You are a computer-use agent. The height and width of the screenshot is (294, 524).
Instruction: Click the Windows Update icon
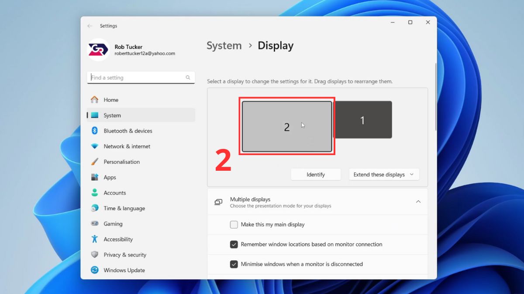coord(95,270)
